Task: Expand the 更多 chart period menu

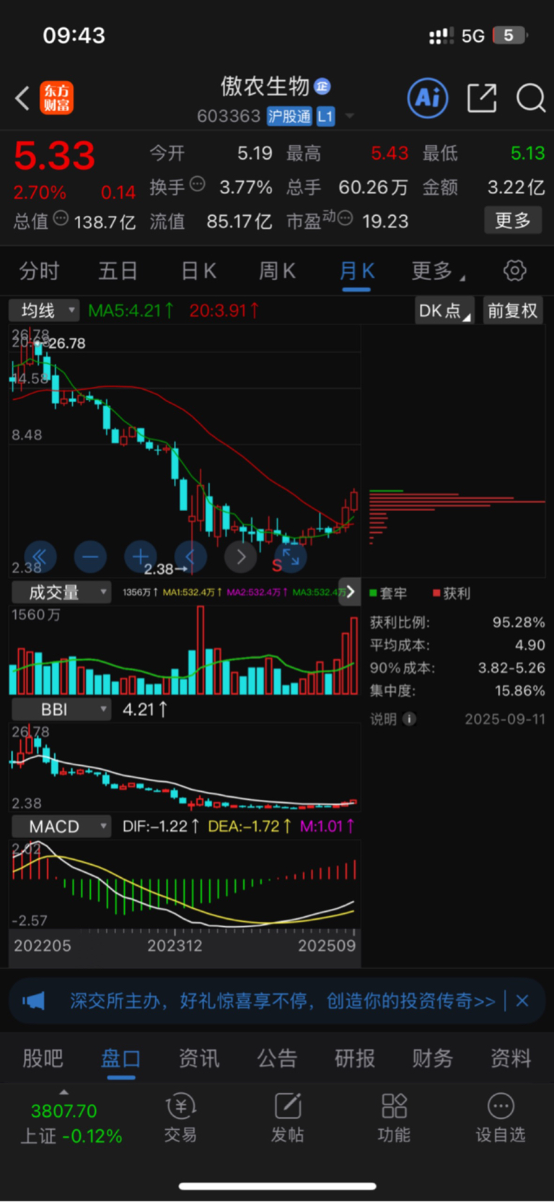Action: pos(438,271)
